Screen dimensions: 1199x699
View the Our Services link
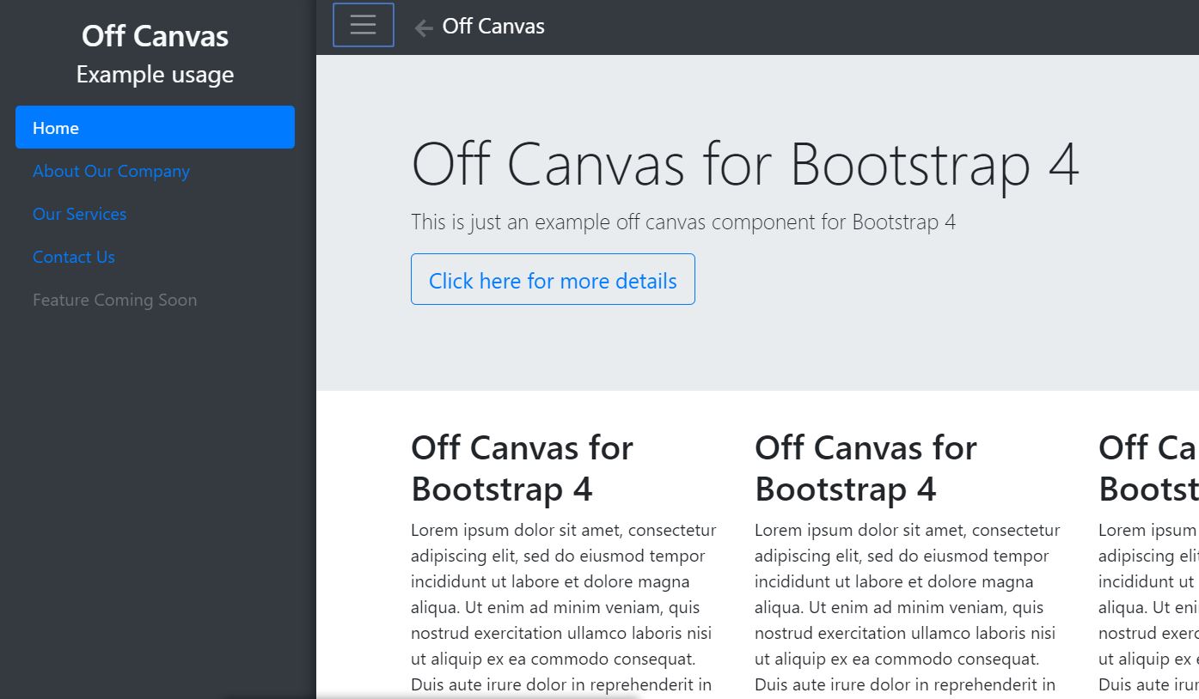click(x=79, y=214)
